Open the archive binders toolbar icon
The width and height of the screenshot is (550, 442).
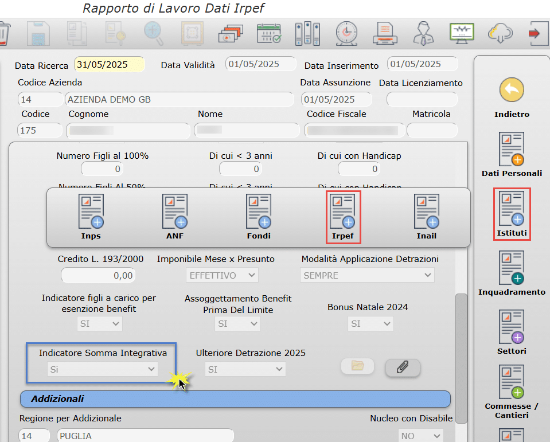[x=307, y=34]
